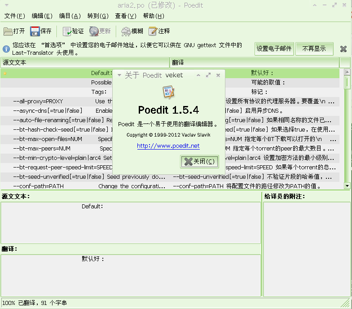Sort by 源文文本 column header
This screenshot has width=352, height=309.
(x=85, y=62)
